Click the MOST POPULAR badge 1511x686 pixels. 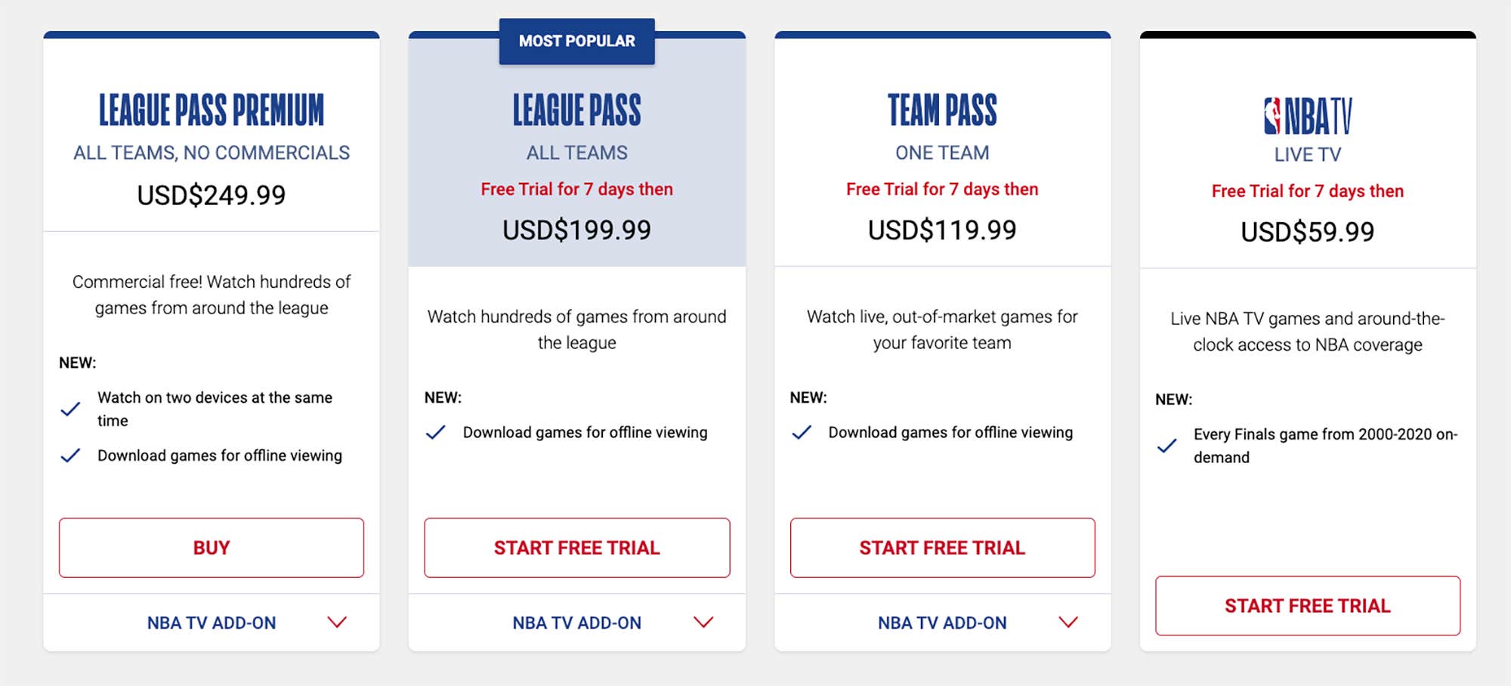(576, 42)
